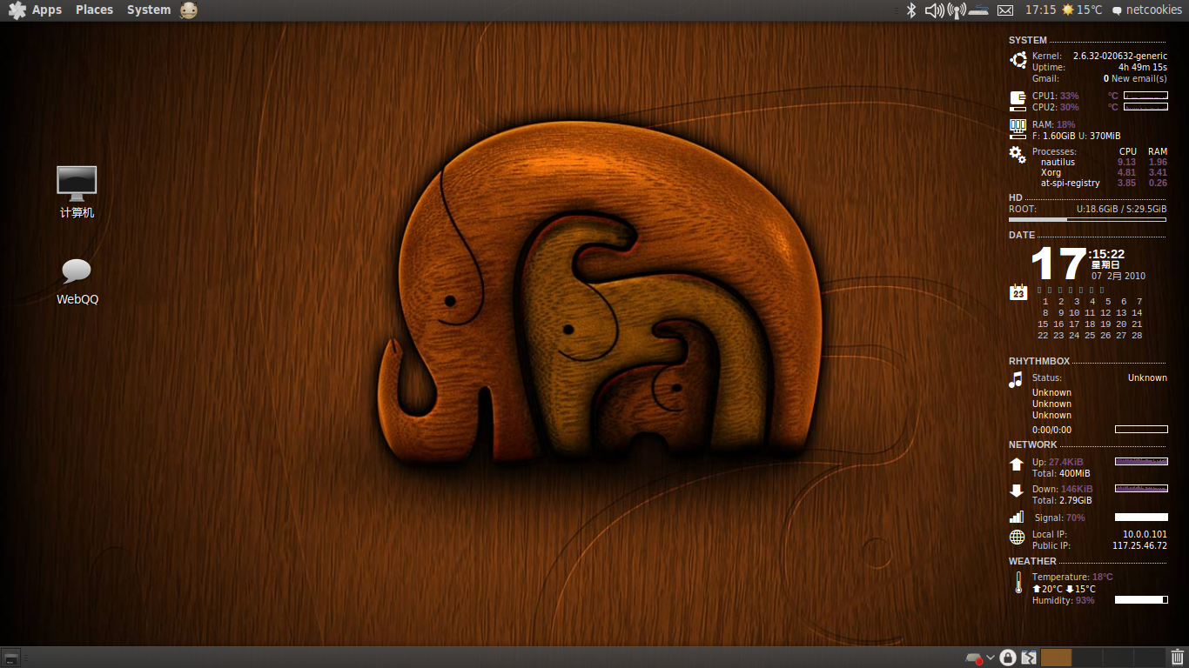Image resolution: width=1189 pixels, height=668 pixels.
Task: Open the Places menu
Action: pyautogui.click(x=94, y=10)
